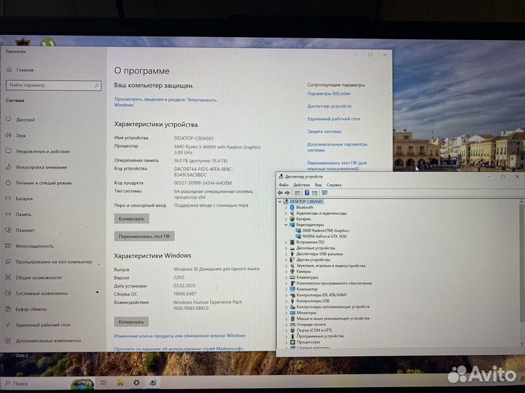Expand the Bluetooth node
This screenshot has width=525, height=393.
[286, 207]
